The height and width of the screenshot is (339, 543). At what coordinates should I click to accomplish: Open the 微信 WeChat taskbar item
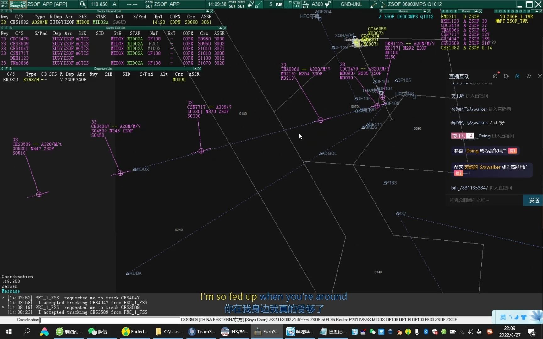tap(98, 332)
